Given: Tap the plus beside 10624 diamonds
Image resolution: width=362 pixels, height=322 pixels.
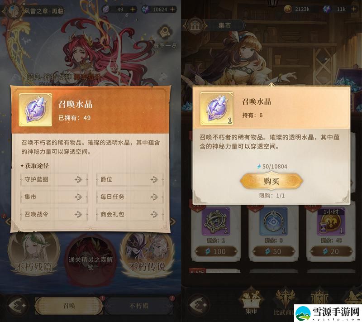Looking at the screenshot, I should pyautogui.click(x=172, y=10).
